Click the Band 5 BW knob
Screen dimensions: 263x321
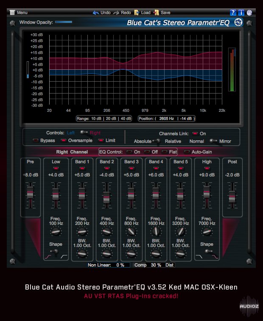181,254
